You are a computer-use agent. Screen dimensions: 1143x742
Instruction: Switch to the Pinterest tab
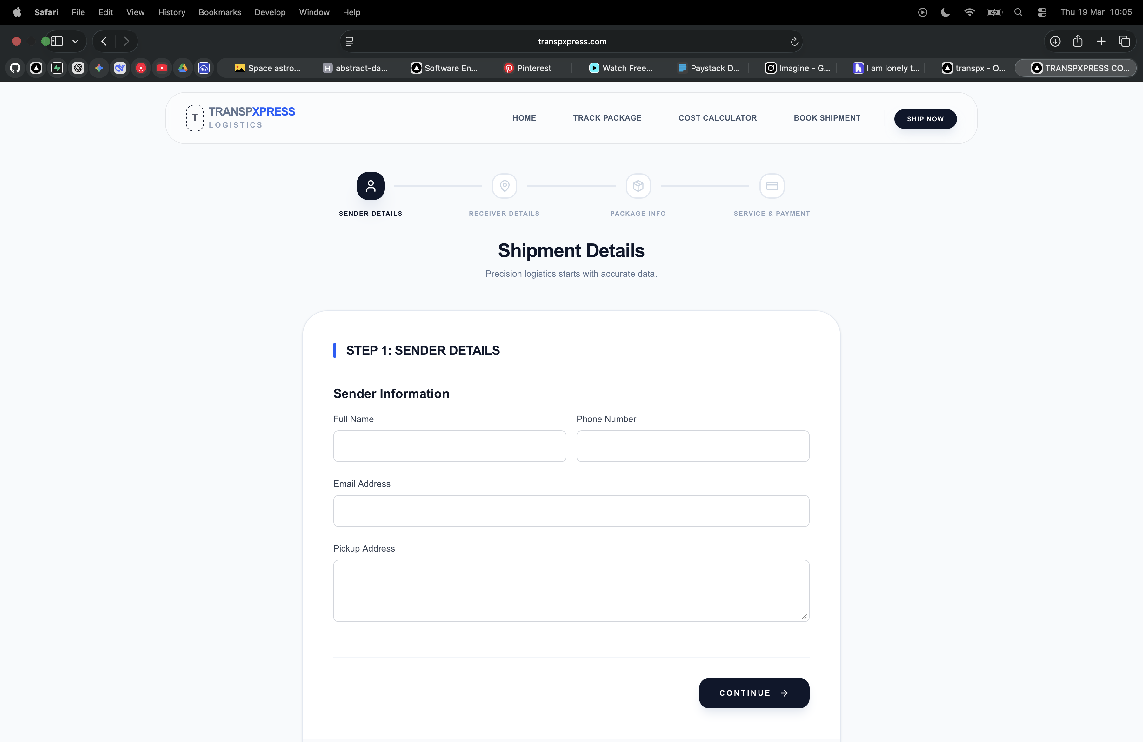(527, 68)
